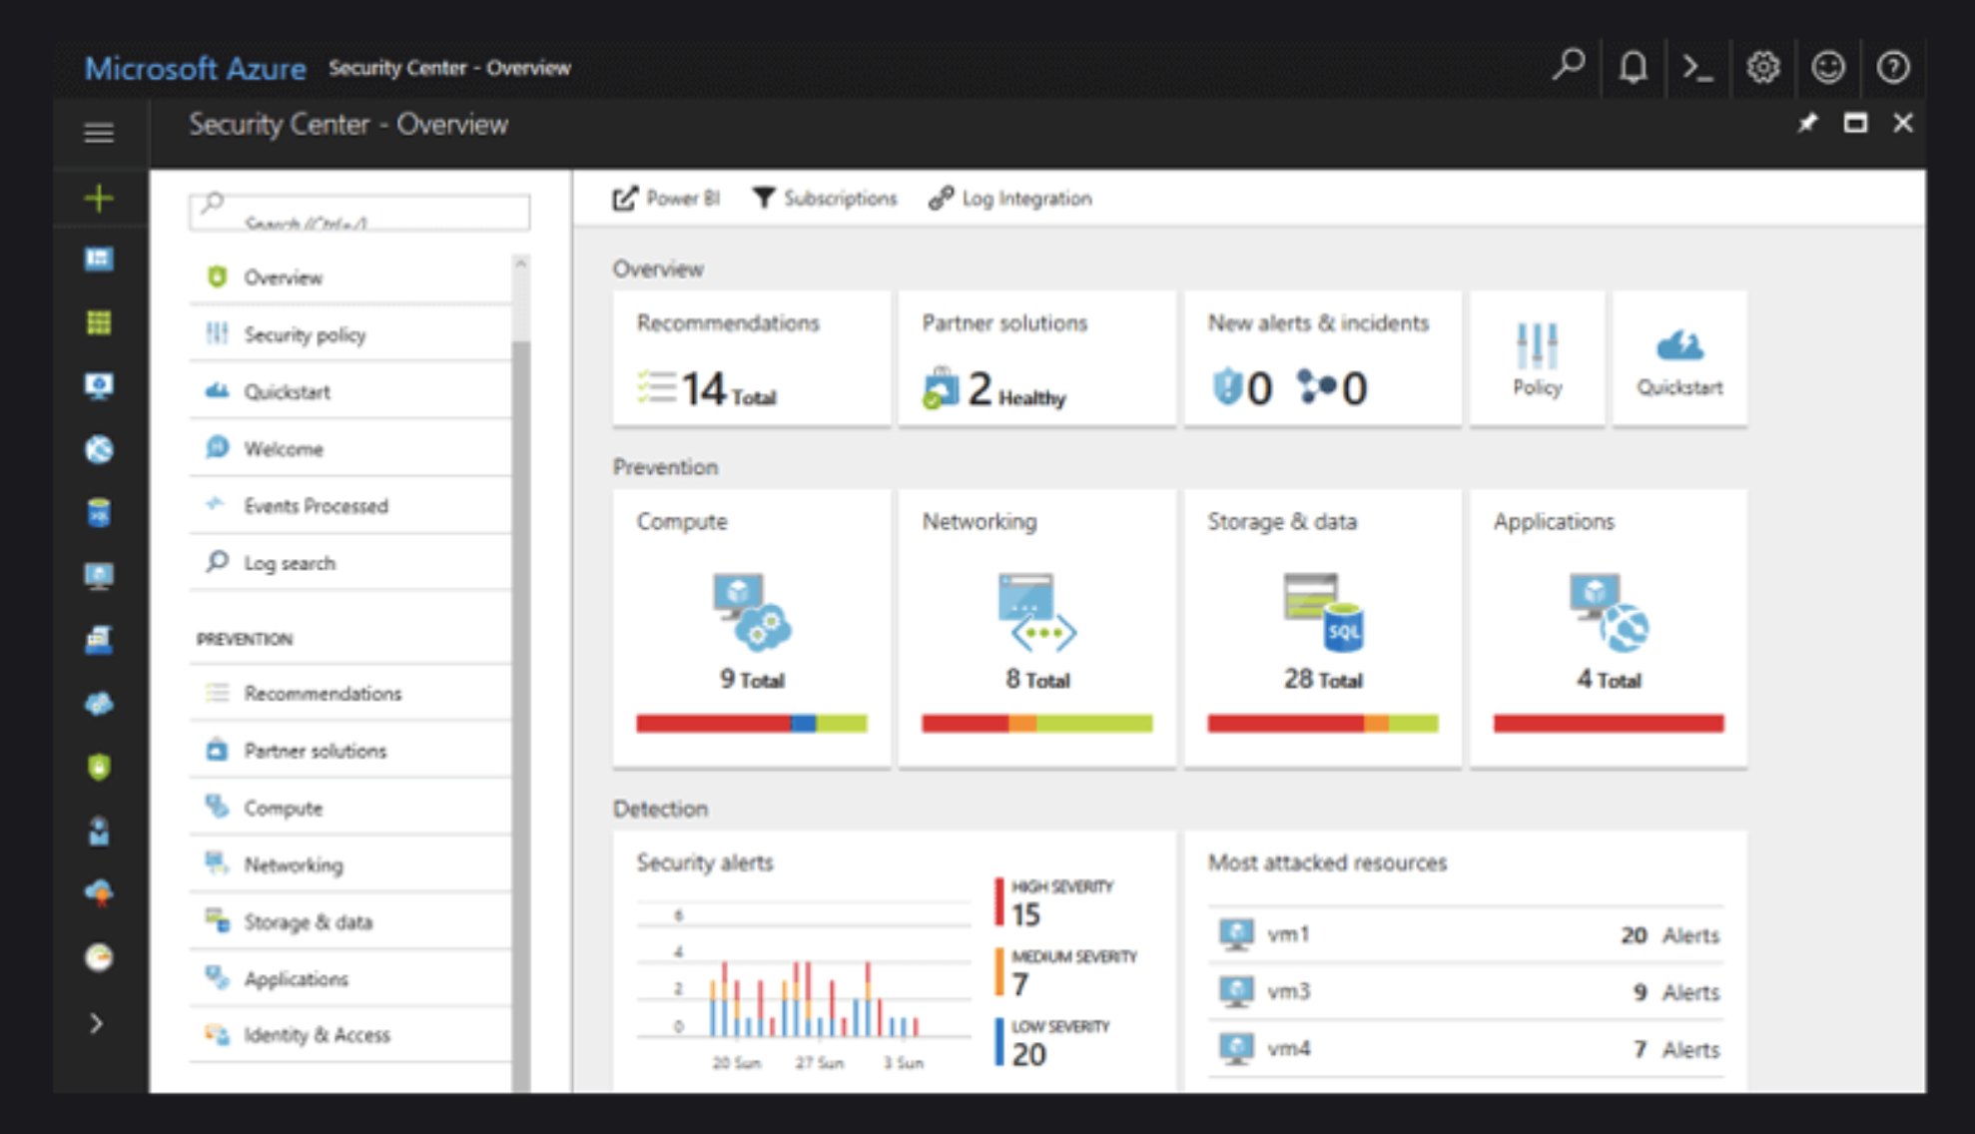Open Identity & Access menu item
Screen dimensions: 1975x1134
pyautogui.click(x=317, y=1035)
